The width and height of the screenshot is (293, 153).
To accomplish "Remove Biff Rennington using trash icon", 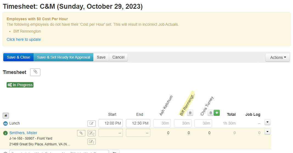I will point(190,113).
